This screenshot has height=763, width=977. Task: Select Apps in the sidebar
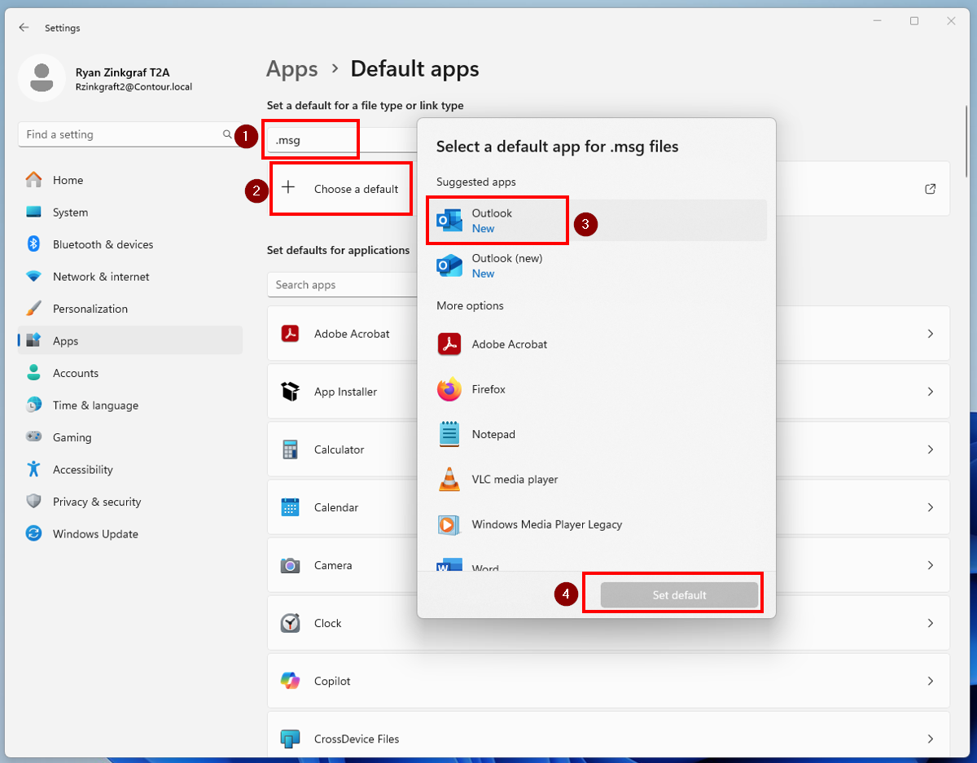point(130,341)
